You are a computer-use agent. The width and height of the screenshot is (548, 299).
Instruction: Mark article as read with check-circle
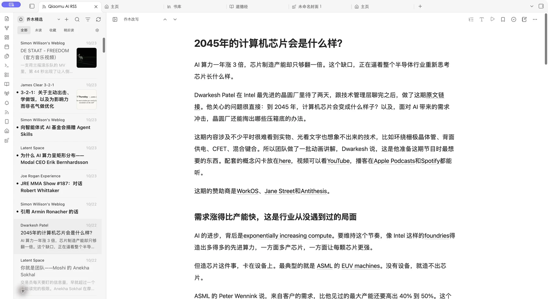[x=514, y=19]
